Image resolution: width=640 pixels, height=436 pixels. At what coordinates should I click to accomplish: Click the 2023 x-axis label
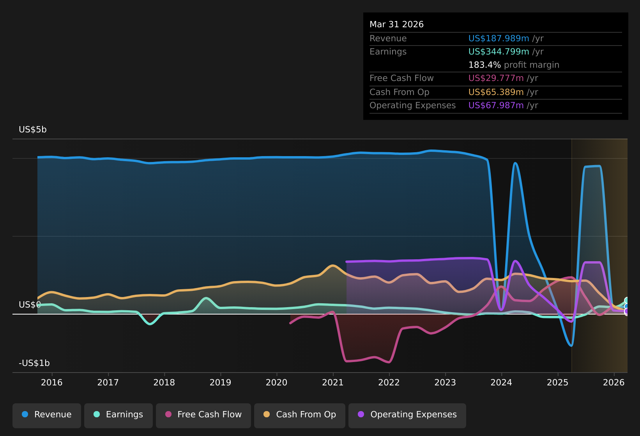445,383
